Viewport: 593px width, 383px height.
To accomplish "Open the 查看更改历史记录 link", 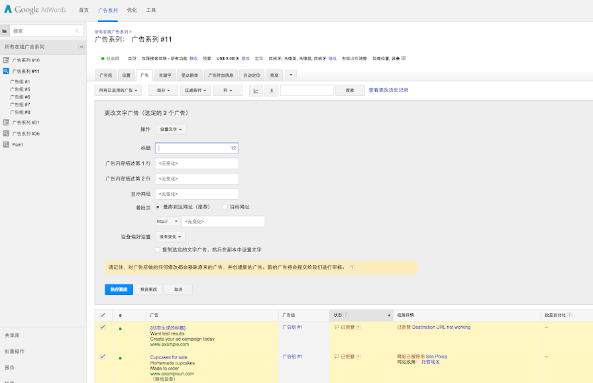I will tap(388, 90).
